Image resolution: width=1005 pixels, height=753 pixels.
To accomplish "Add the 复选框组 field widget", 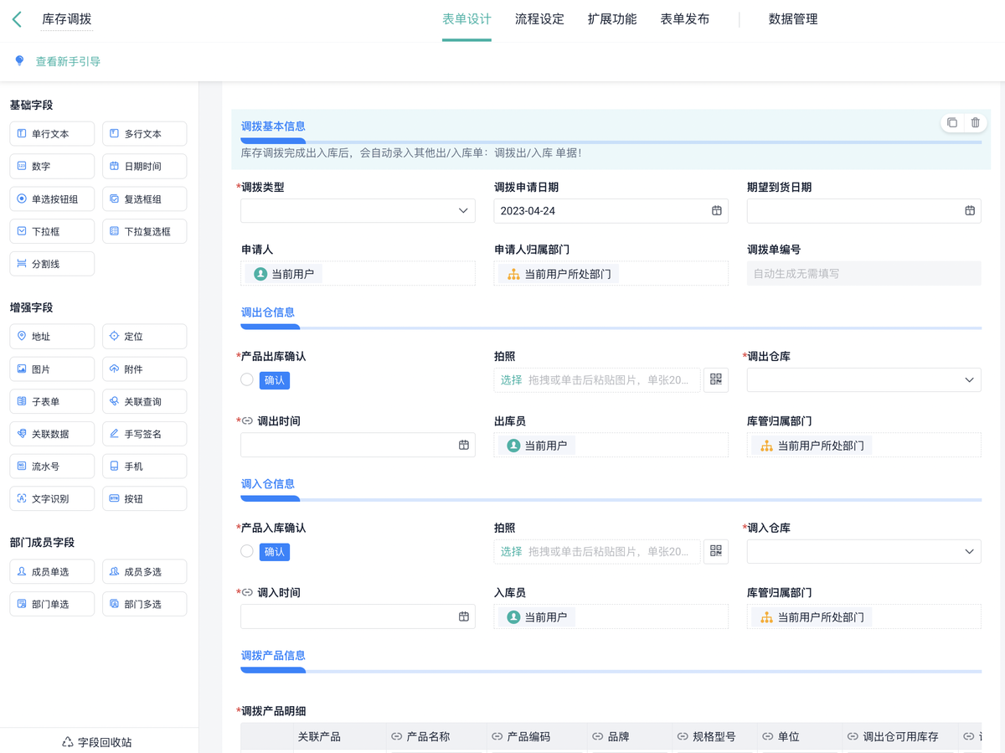I will pos(144,199).
